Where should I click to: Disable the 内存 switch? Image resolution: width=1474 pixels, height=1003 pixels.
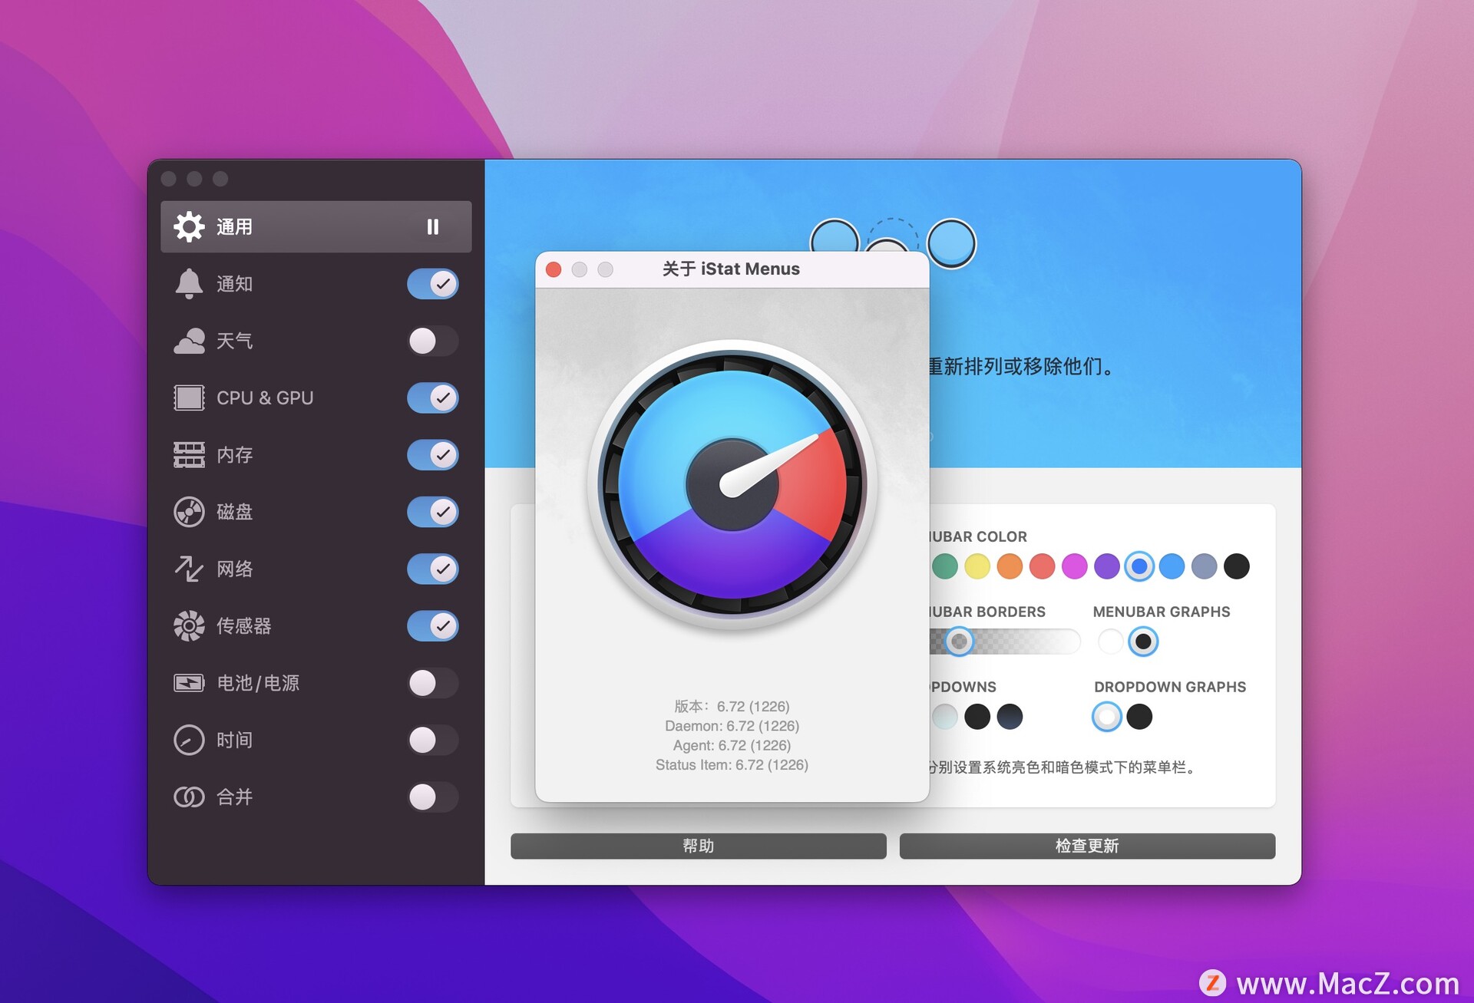(433, 455)
